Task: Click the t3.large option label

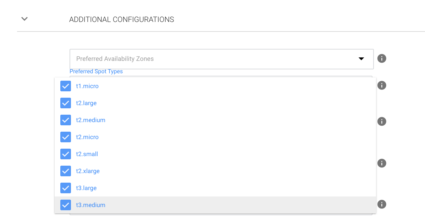Action: pyautogui.click(x=86, y=188)
